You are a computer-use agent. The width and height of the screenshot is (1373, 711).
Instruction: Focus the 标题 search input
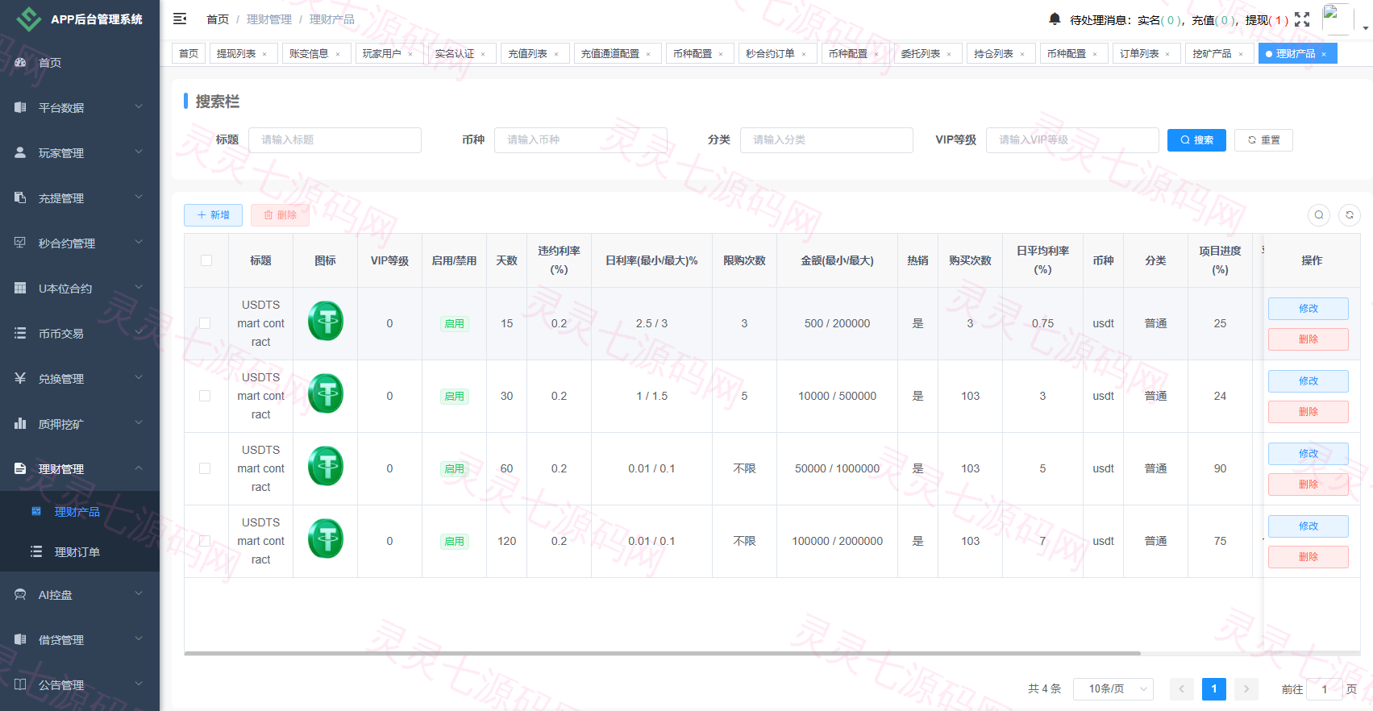(x=335, y=140)
